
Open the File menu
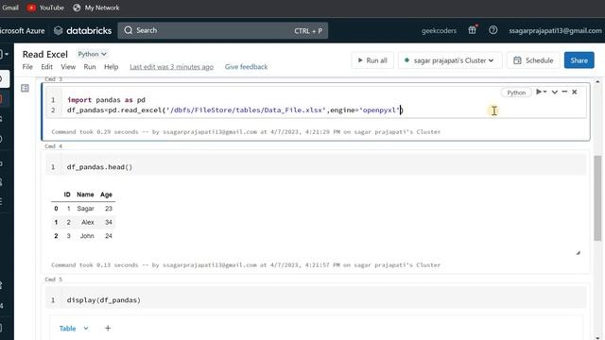click(27, 67)
